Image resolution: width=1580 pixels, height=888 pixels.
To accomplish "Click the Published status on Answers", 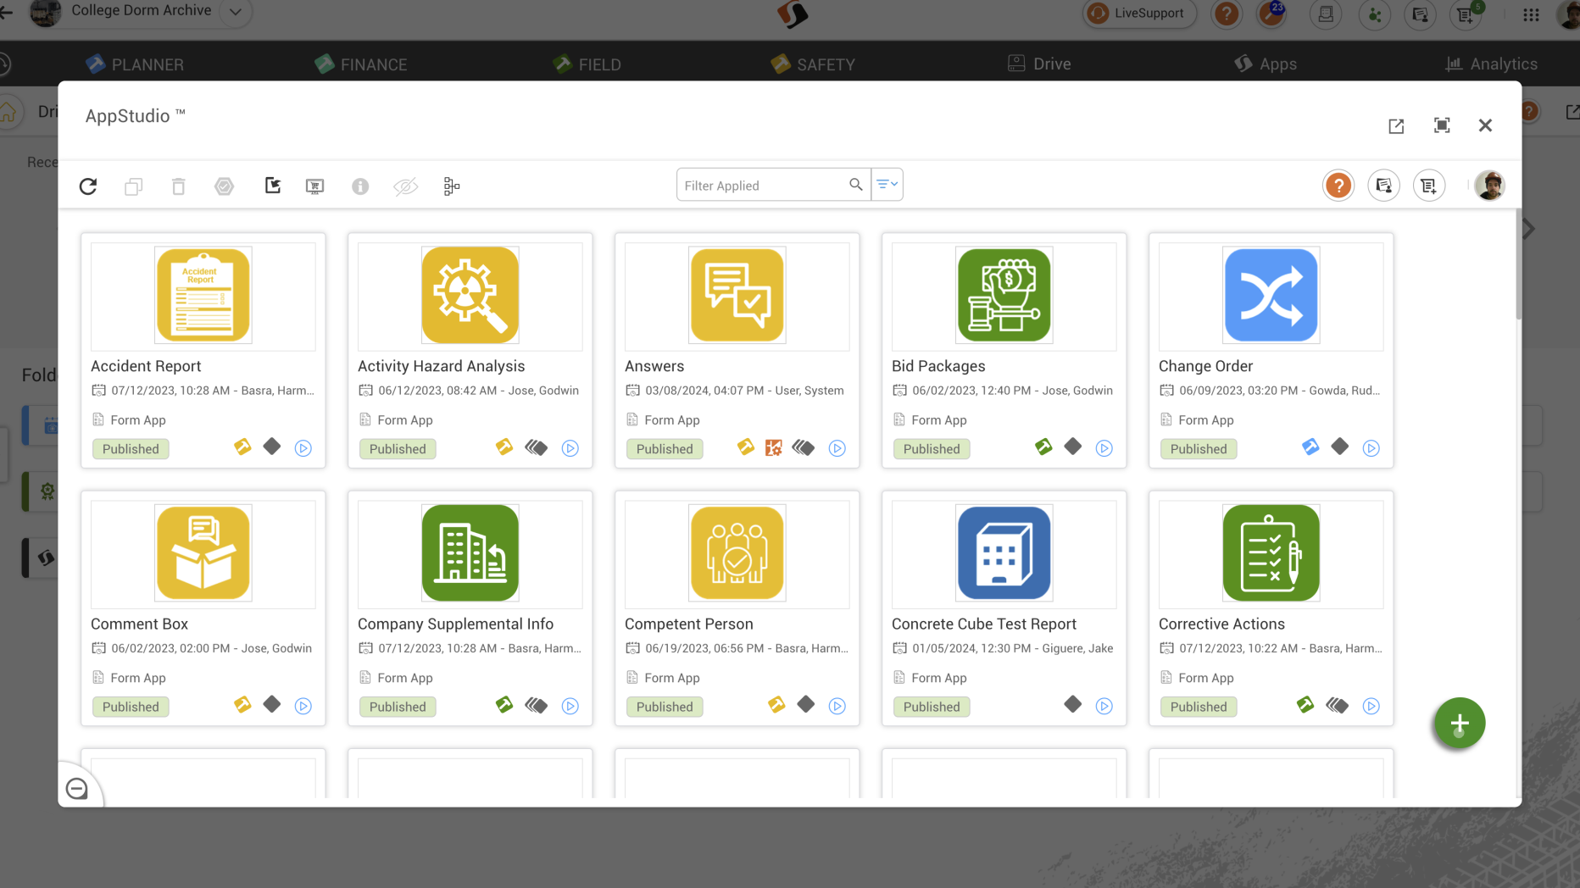I will [665, 449].
